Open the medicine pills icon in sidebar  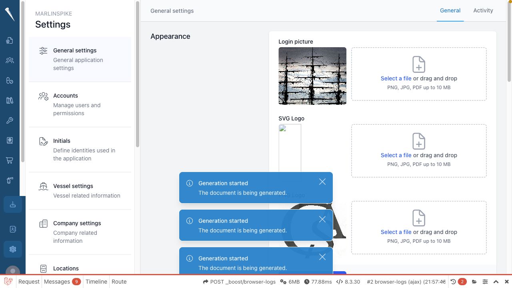(10, 80)
